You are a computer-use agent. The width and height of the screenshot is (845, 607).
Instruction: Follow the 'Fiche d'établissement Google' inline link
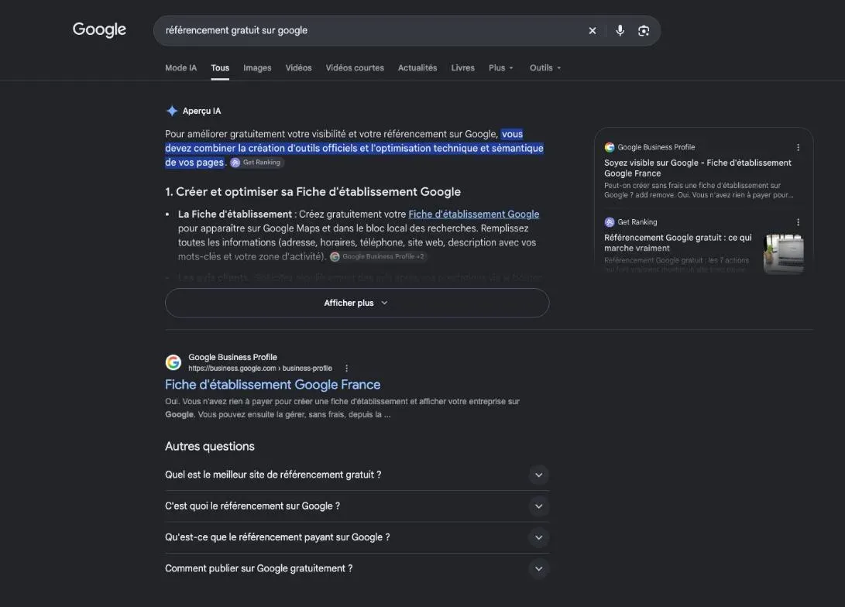[x=474, y=214]
